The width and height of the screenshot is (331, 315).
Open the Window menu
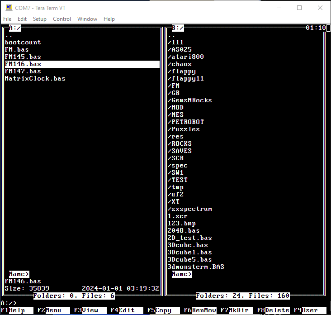(87, 19)
